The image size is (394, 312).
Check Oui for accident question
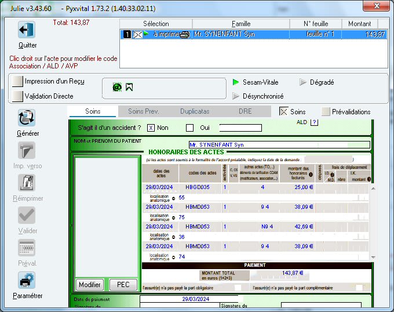click(189, 128)
